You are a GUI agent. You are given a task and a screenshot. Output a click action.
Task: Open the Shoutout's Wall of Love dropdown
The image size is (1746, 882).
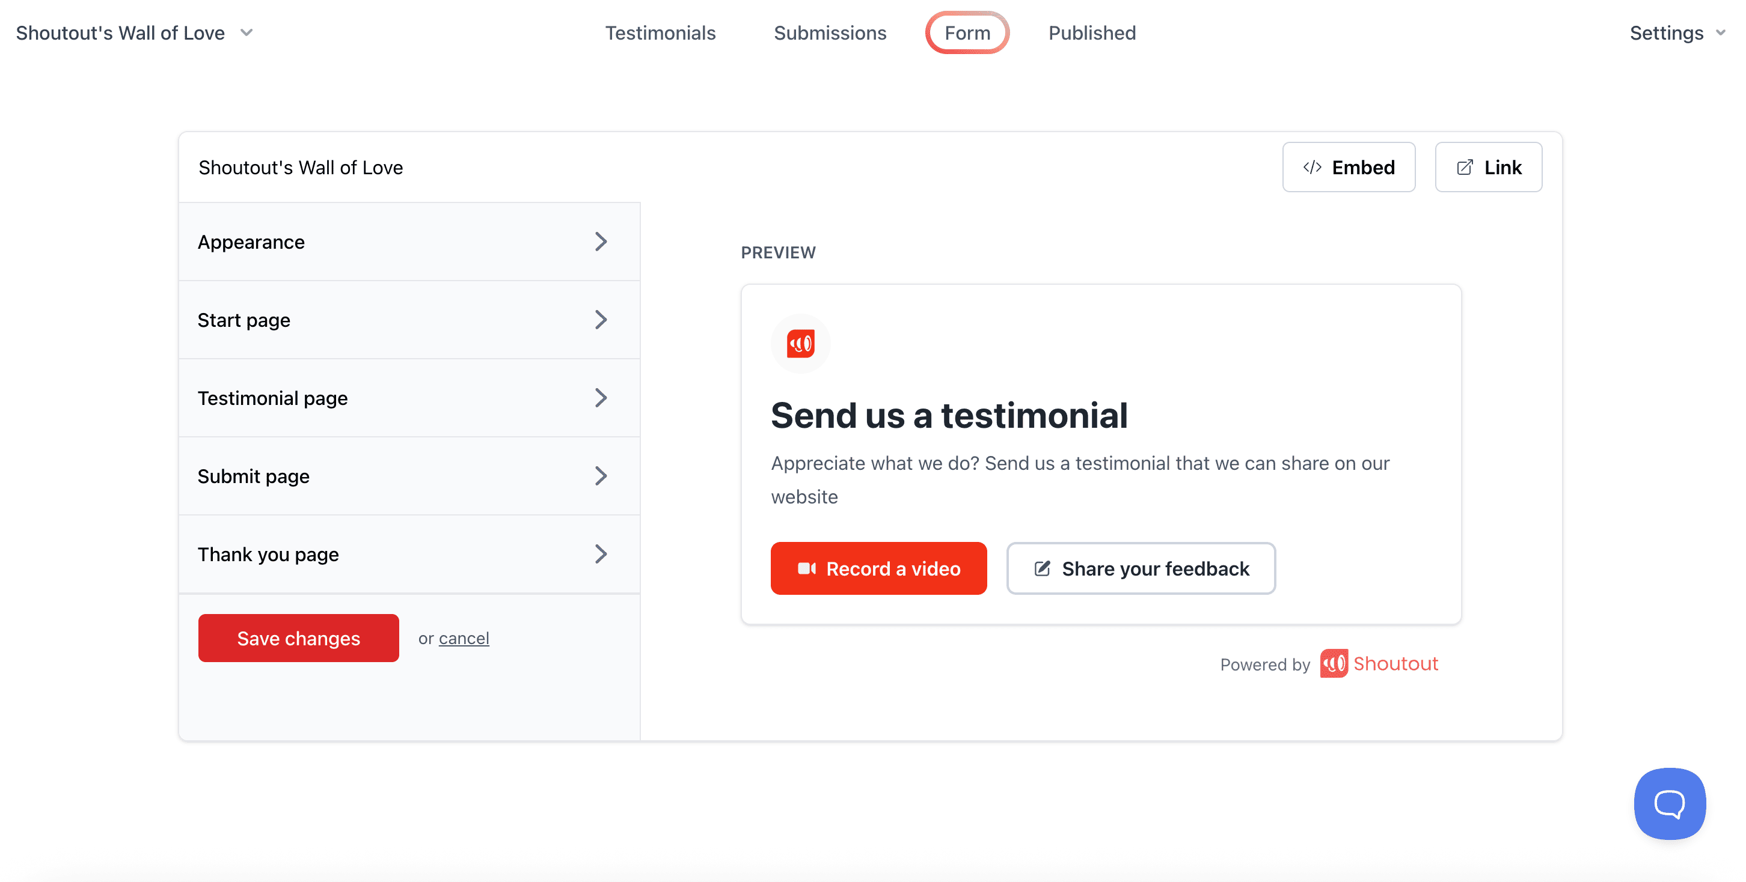click(x=134, y=32)
